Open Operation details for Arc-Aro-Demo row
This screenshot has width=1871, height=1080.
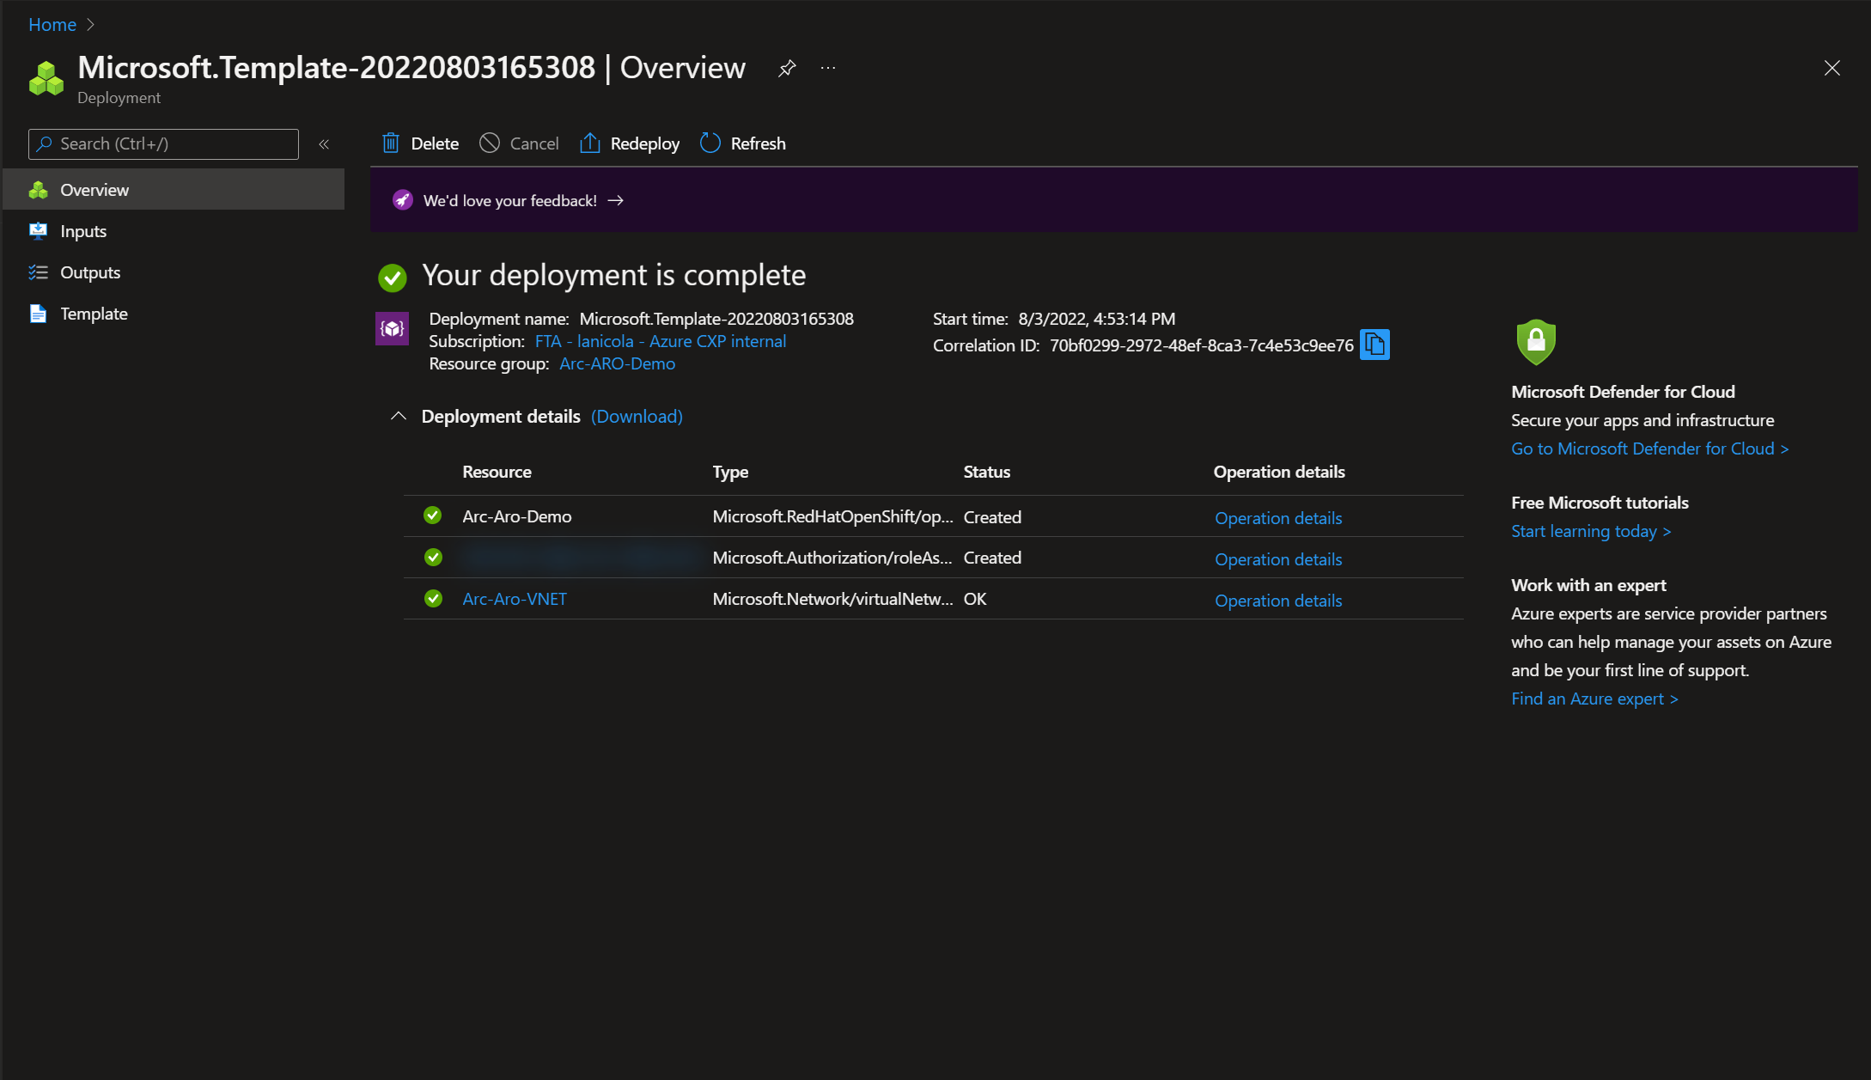tap(1278, 518)
